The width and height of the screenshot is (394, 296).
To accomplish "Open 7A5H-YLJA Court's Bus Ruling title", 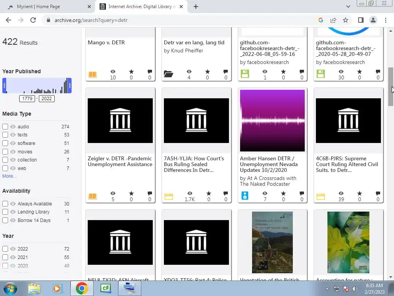I will pyautogui.click(x=194, y=164).
